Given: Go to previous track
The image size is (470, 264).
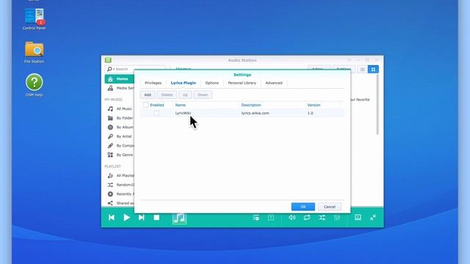Looking at the screenshot, I should click(112, 218).
